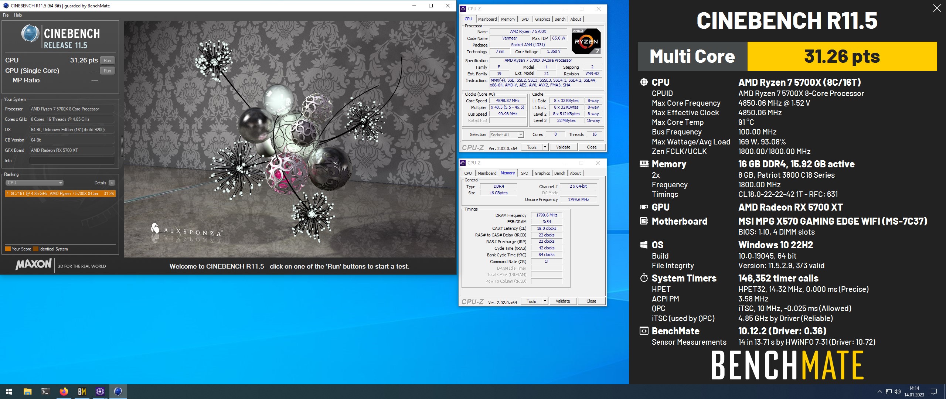
Task: Click the Cinebench icon in its title bar
Action: tap(6, 6)
